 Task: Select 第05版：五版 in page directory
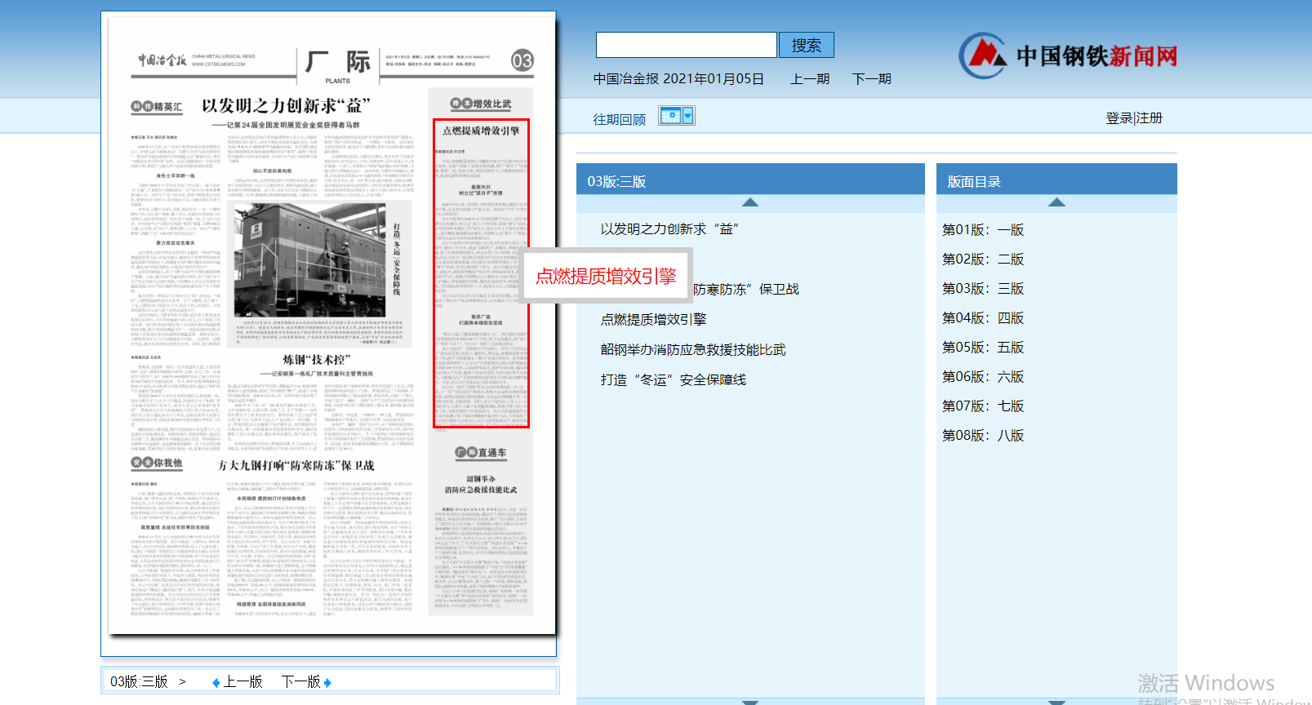coord(983,348)
